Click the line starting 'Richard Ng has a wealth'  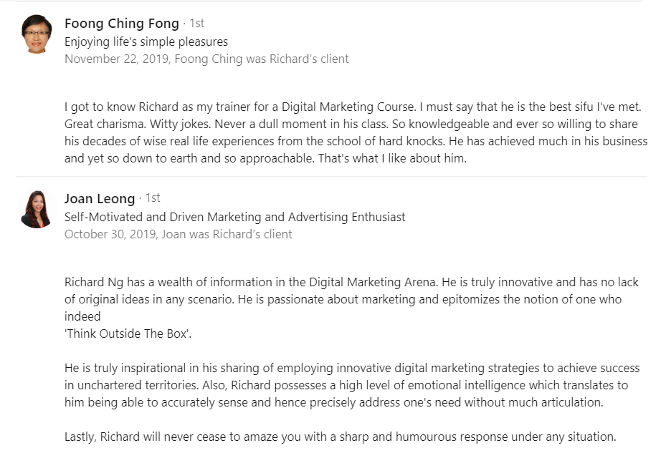pyautogui.click(x=351, y=283)
